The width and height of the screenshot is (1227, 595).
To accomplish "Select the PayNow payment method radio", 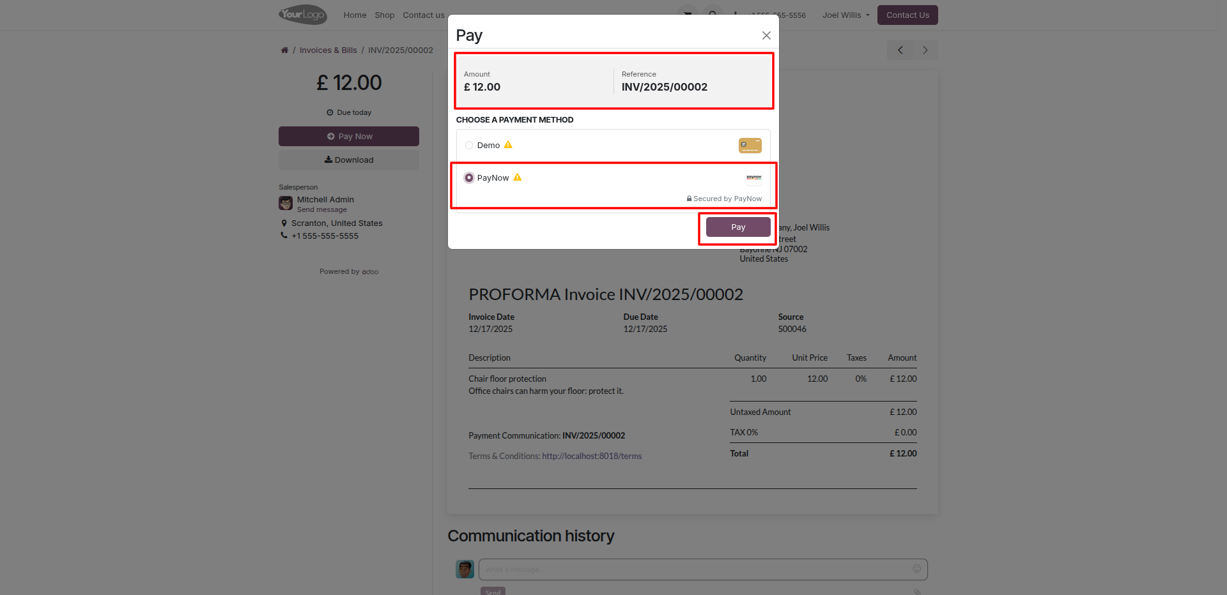I will 469,178.
